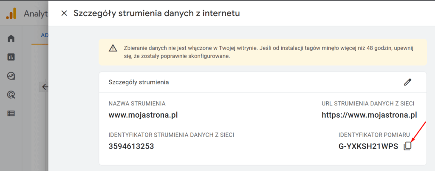Image resolution: width=435 pixels, height=171 pixels.
Task: Click the Google Analytics logo
Action: click(11, 14)
